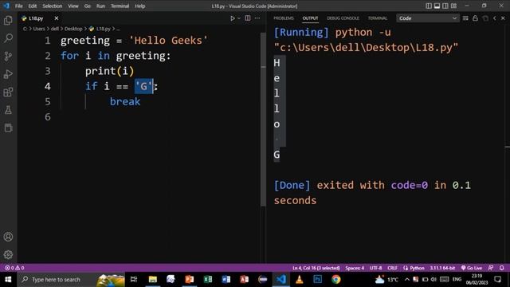Change line ending via CRLF
This screenshot has width=510, height=287.
point(392,268)
